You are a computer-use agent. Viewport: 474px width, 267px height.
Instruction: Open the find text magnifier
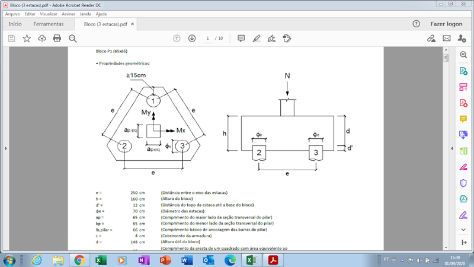(72, 39)
